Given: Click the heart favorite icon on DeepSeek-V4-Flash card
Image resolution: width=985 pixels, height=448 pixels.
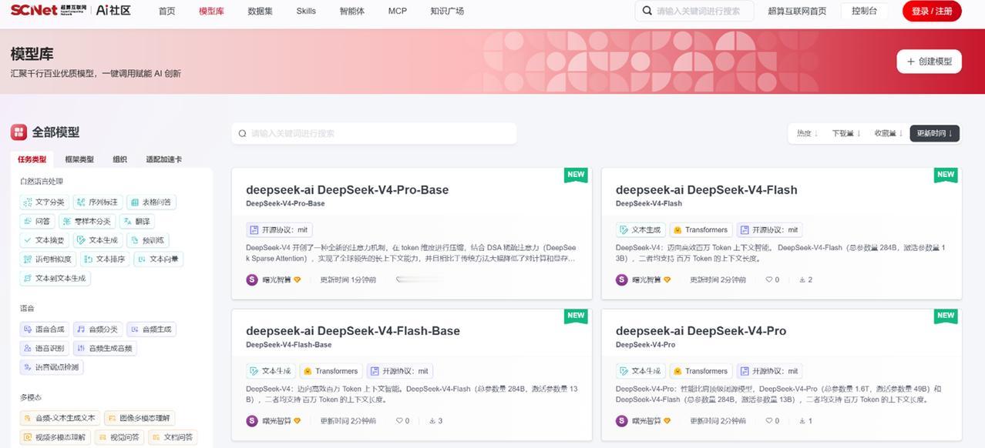Looking at the screenshot, I should point(768,279).
